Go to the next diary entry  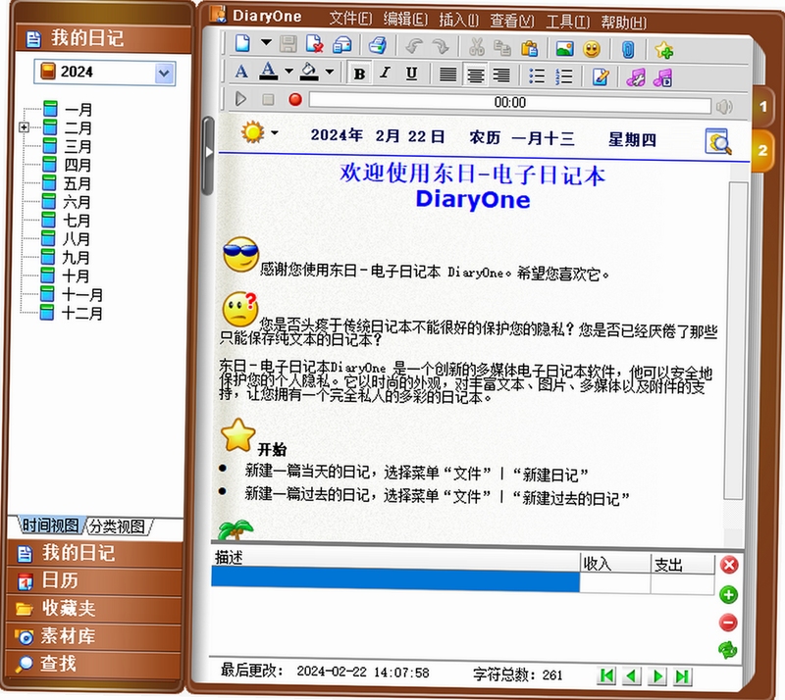tap(657, 676)
